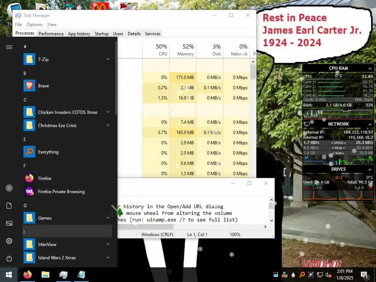Expand the Games folder chevron
376x282 pixels.
coord(108,218)
